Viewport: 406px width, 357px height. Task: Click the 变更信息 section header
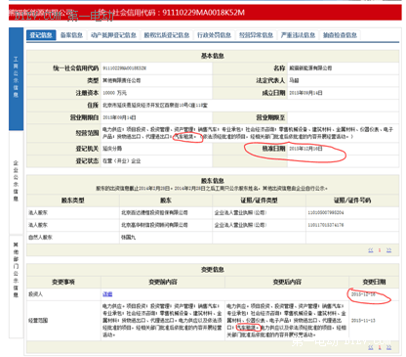[x=213, y=270]
